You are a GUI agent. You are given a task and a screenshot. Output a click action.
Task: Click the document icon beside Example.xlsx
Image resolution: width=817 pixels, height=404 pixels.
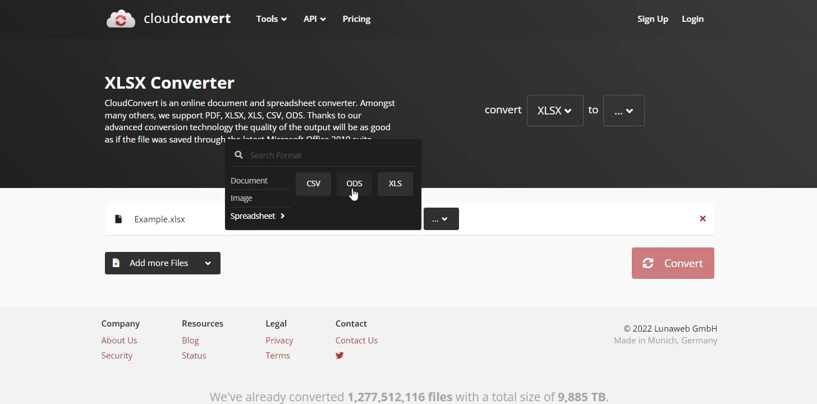pyautogui.click(x=118, y=219)
